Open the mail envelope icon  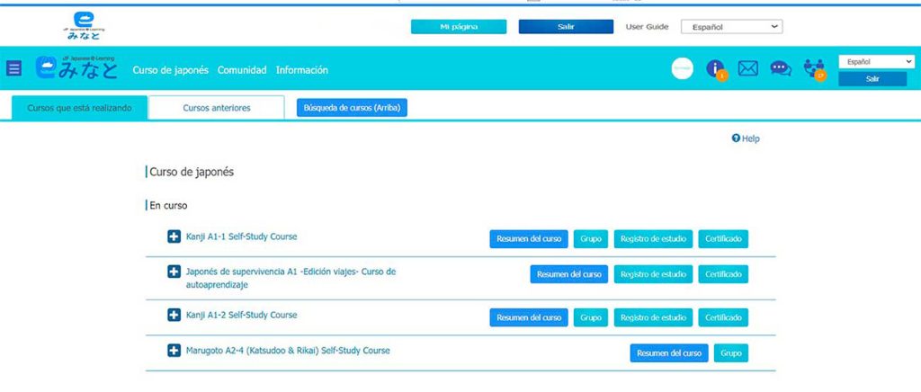(747, 69)
